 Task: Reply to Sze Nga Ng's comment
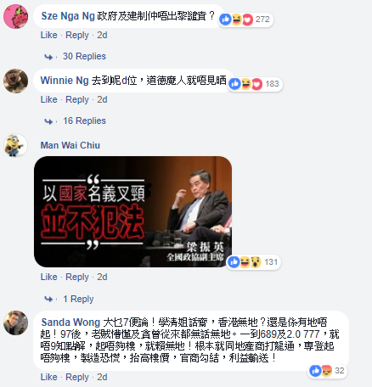[x=77, y=35]
